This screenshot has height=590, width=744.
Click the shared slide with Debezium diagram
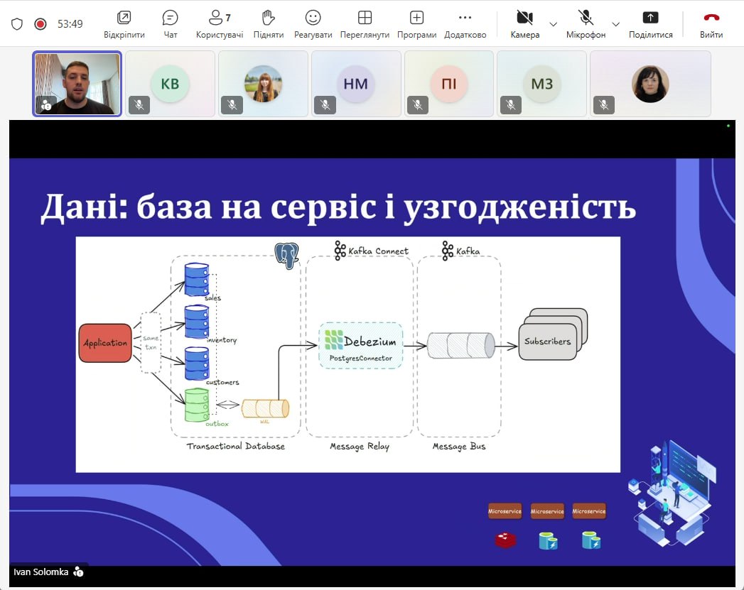[348, 354]
